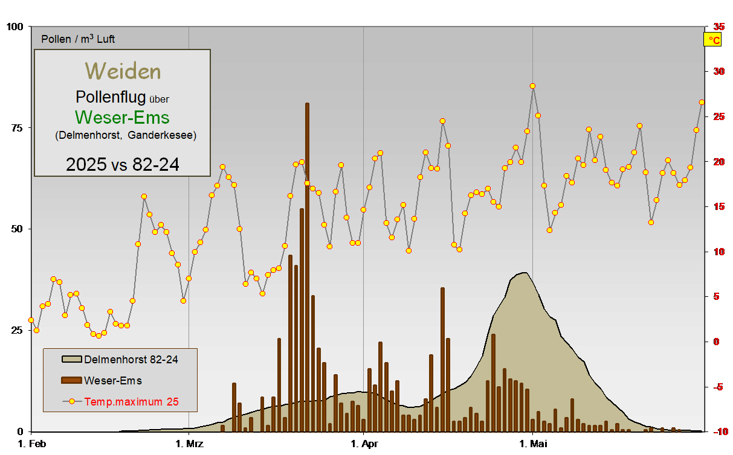
Task: Select the 'Weiden' chart title
Action: point(123,71)
